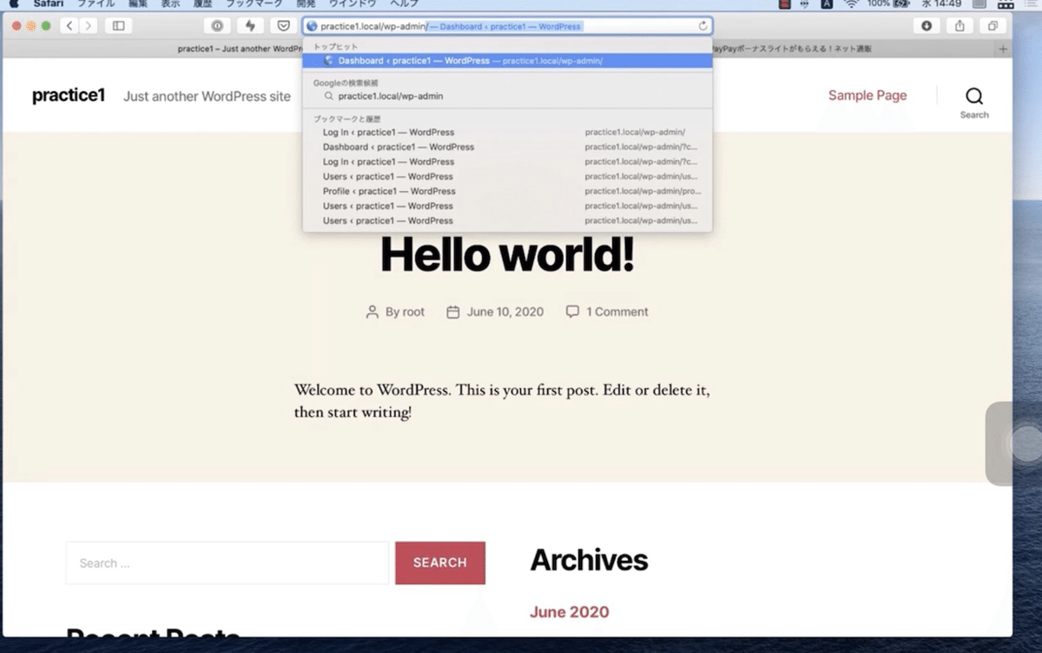The width and height of the screenshot is (1042, 653).
Task: Select history item Profile ‹ practice1 — WordPress
Action: click(507, 191)
